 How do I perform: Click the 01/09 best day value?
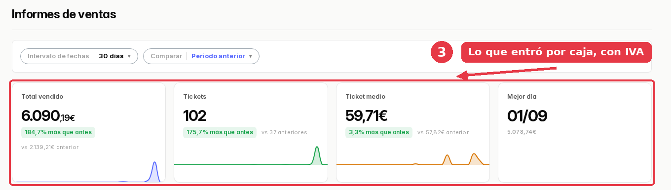point(527,116)
